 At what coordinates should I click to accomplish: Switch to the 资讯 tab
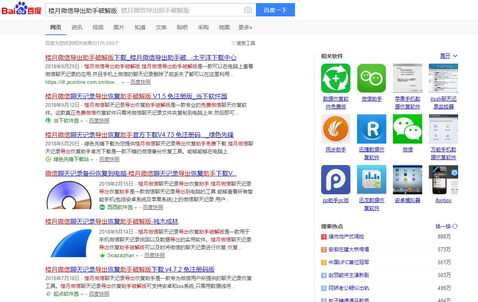(x=77, y=27)
